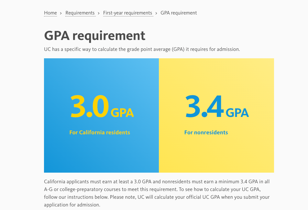This screenshot has height=210, width=308.
Task: Click the divider between blue and yellow panels
Action: (159, 115)
